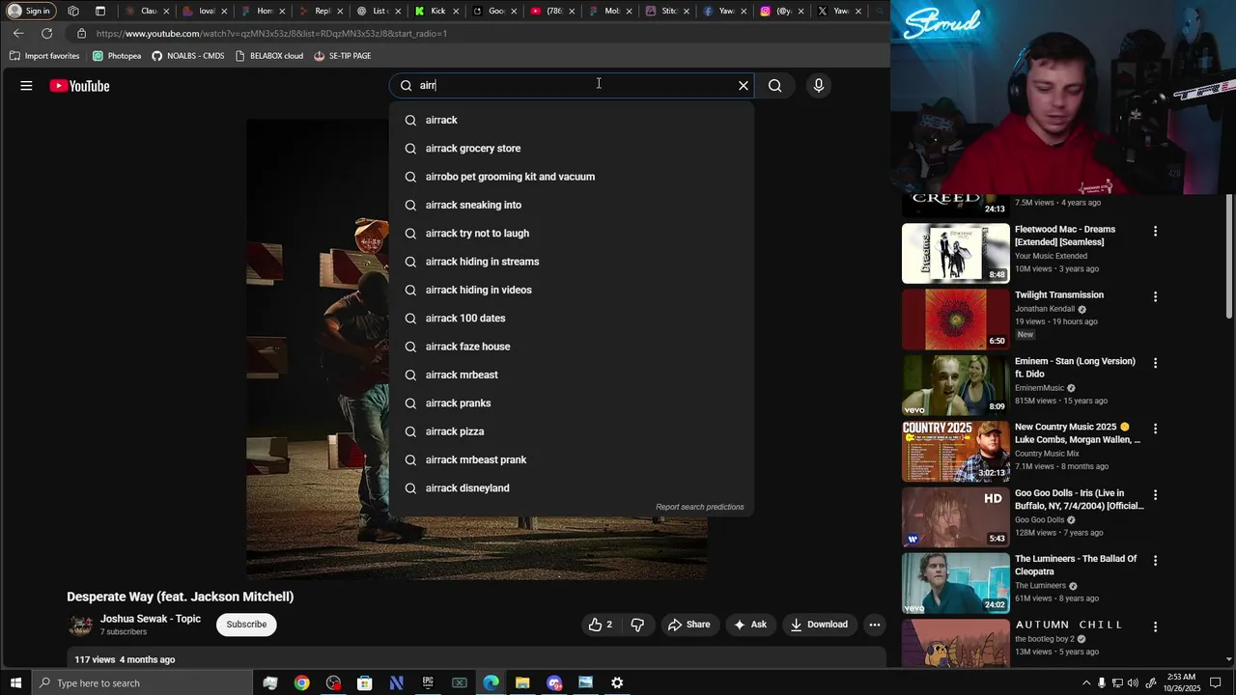Viewport: 1236px width, 695px height.
Task: Open options menu for Goo Goo Dolls video
Action: click(x=1155, y=494)
